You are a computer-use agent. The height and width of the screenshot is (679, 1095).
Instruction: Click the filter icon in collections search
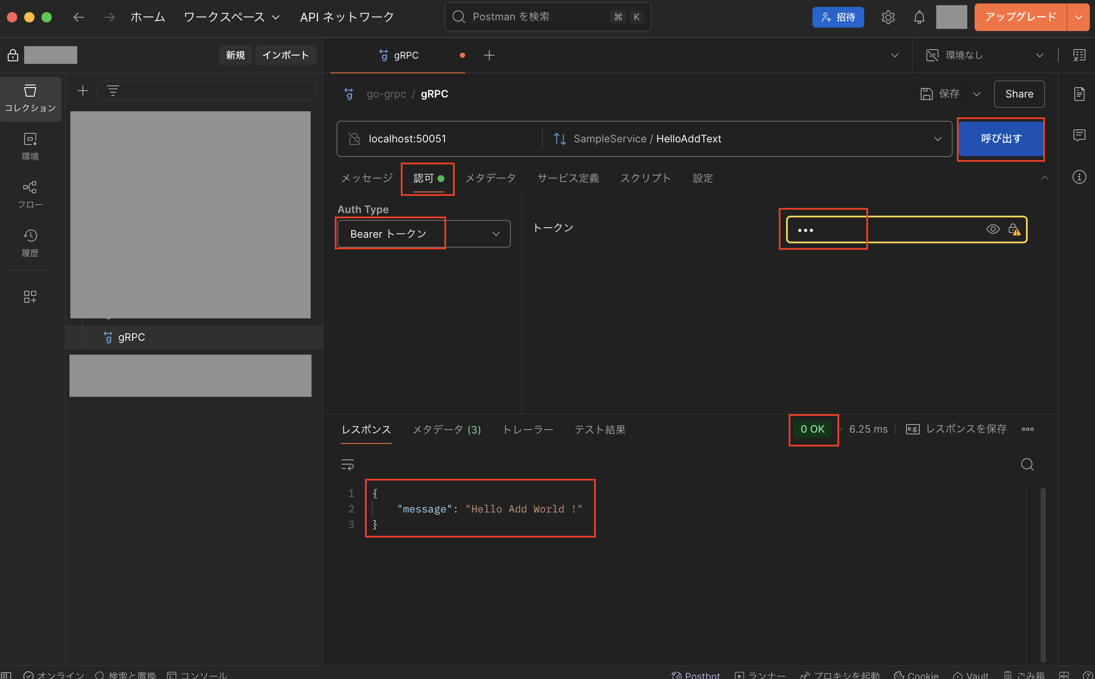coord(113,91)
